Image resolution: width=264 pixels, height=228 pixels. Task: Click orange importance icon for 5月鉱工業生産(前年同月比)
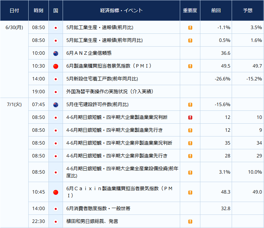[x=190, y=41]
